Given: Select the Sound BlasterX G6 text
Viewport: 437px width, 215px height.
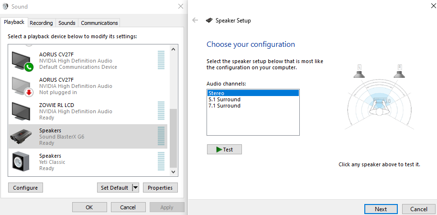Looking at the screenshot, I should click(x=62, y=137).
